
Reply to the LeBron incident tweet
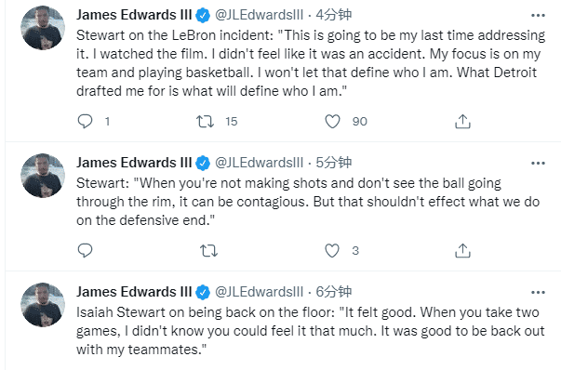pyautogui.click(x=86, y=122)
